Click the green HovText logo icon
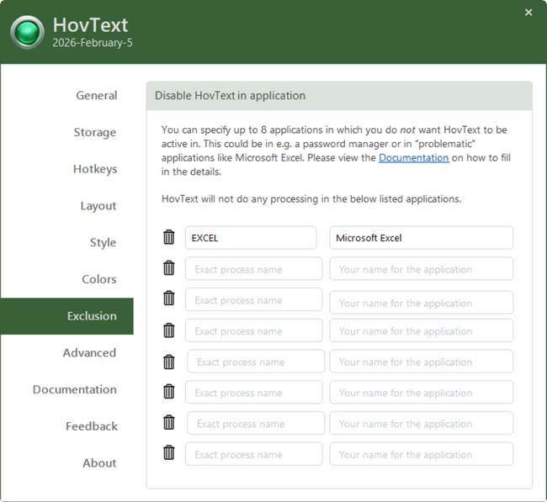The image size is (547, 502). 27,33
